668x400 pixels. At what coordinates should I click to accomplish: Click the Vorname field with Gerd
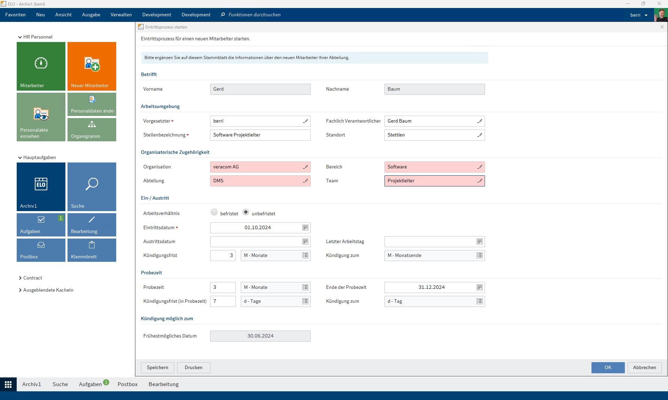tap(260, 89)
